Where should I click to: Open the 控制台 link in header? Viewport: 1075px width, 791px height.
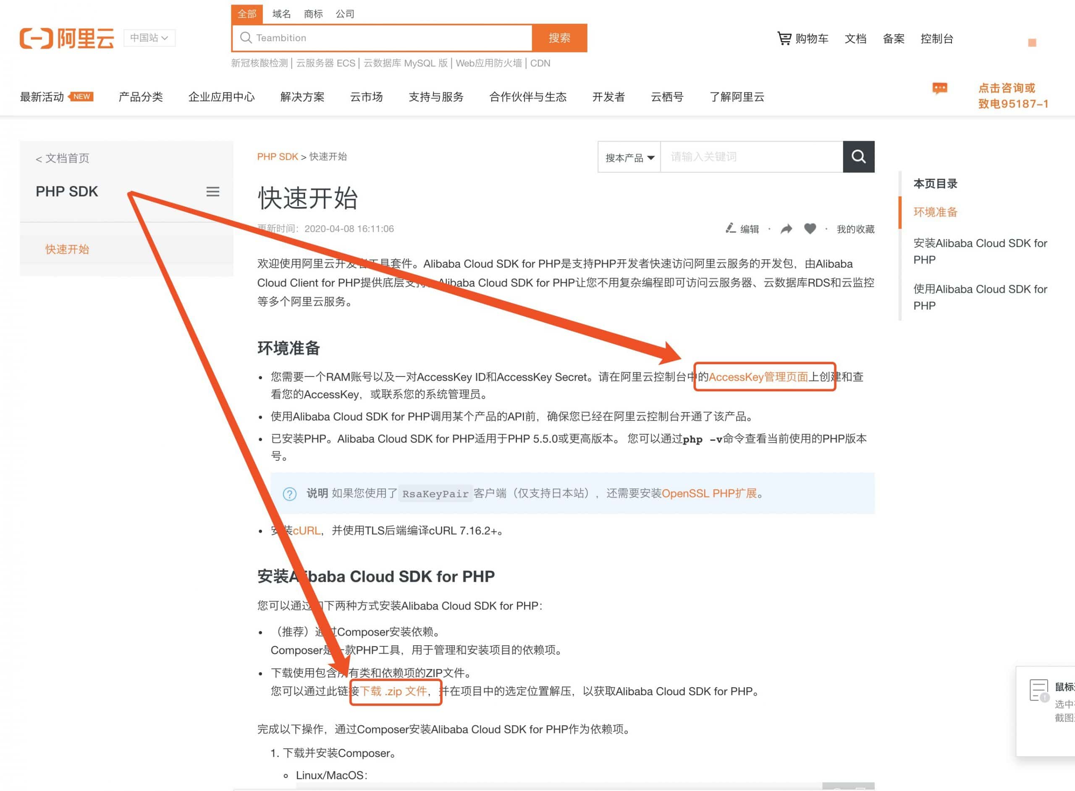pyautogui.click(x=937, y=39)
